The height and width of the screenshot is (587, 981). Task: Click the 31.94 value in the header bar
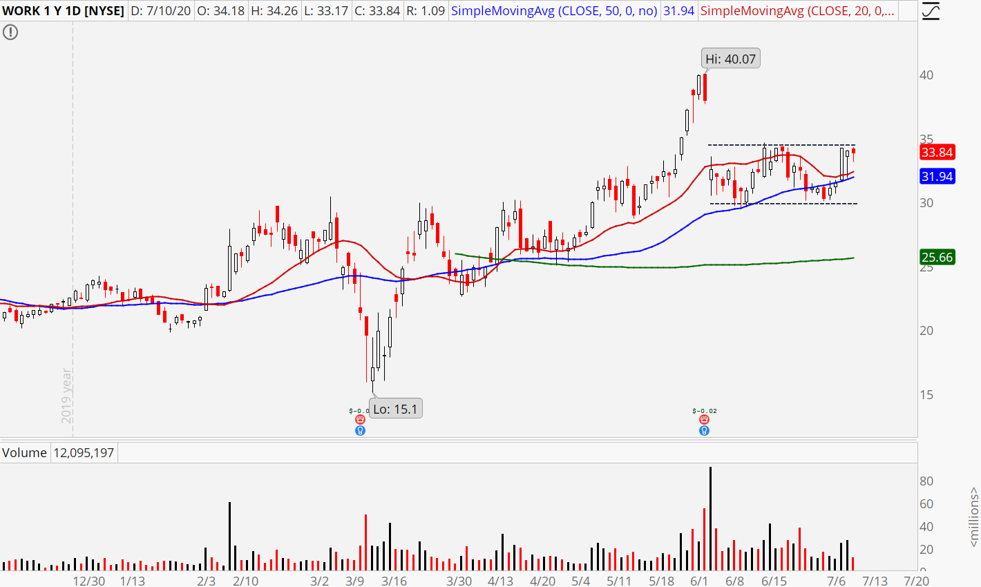tap(679, 11)
